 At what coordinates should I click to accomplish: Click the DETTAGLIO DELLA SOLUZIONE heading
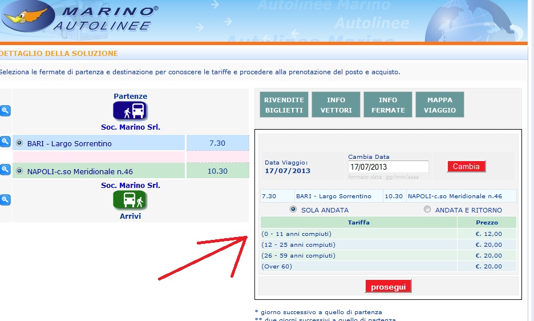[x=59, y=54]
